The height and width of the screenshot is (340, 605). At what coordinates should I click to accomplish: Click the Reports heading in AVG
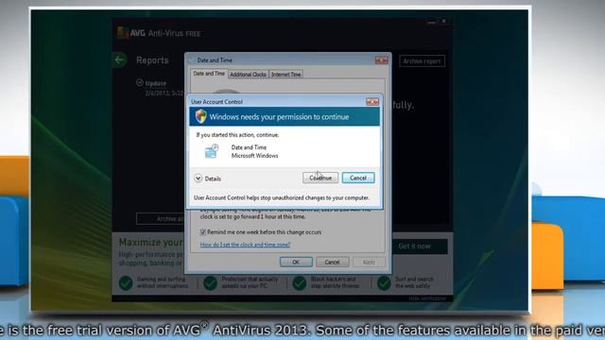(x=152, y=60)
